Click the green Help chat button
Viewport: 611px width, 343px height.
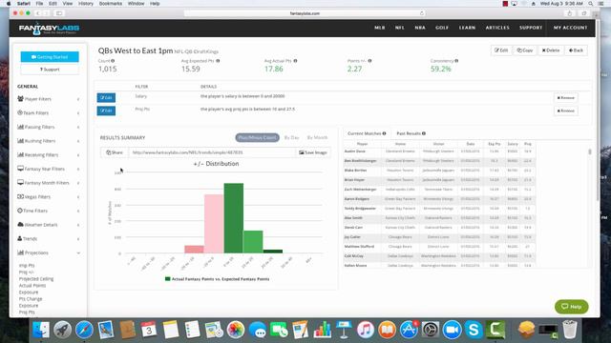pyautogui.click(x=571, y=307)
